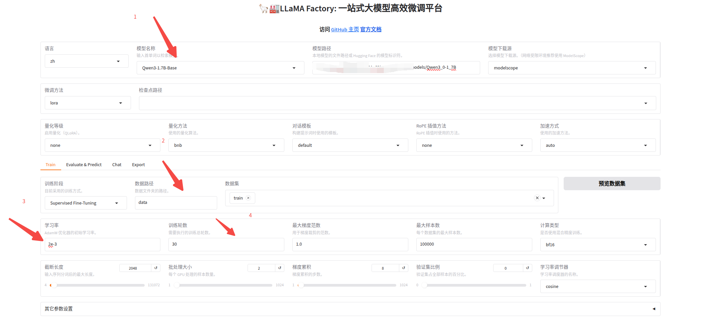The height and width of the screenshot is (320, 704).
Task: Open the 官方文档 link
Action: click(371, 29)
